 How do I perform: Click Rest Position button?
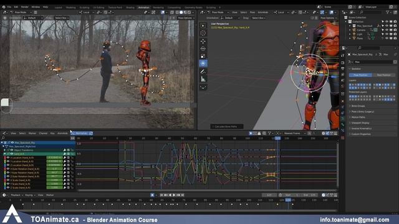(384, 75)
